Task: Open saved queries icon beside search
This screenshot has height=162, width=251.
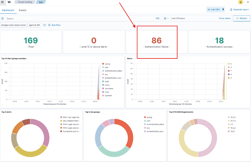Action: tap(3, 19)
